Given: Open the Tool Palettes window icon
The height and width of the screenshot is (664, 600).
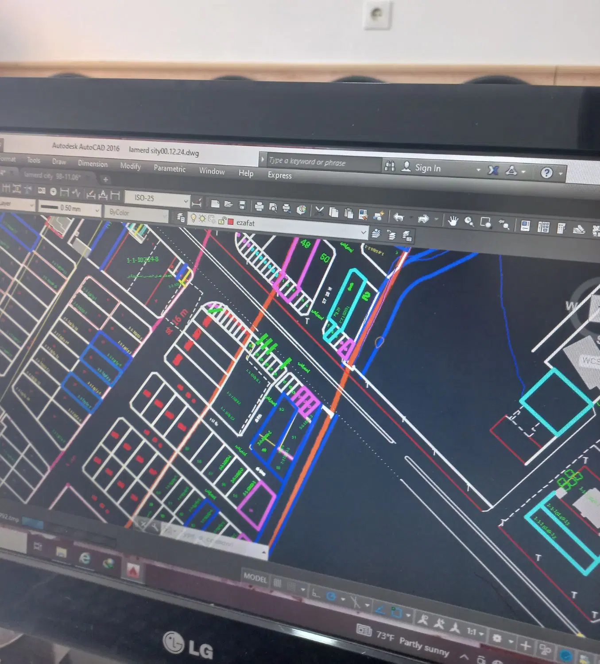Looking at the screenshot, I should 561,228.
